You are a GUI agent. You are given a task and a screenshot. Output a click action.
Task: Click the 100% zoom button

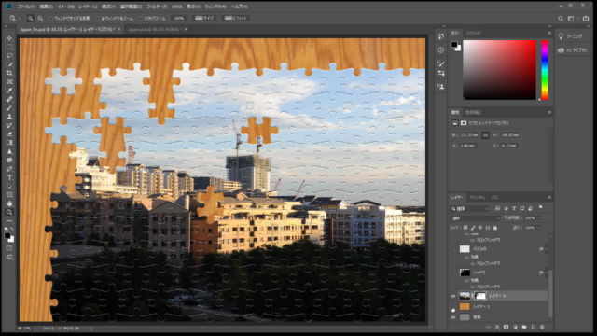178,19
